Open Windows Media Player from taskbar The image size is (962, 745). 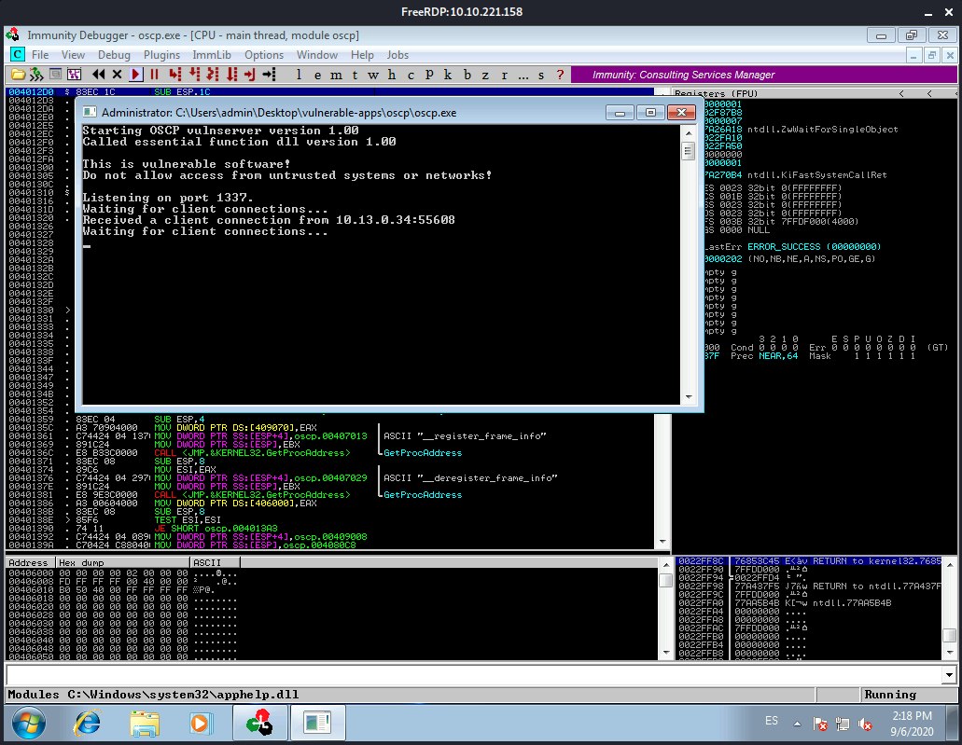point(200,723)
